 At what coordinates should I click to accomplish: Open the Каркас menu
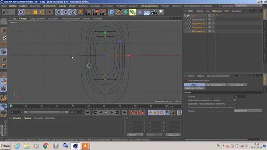tap(63, 6)
